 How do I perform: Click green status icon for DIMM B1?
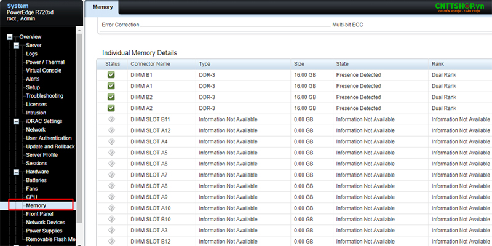(111, 75)
